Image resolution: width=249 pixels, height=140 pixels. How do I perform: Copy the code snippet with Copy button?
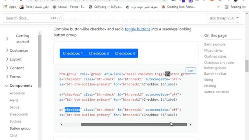point(191,71)
